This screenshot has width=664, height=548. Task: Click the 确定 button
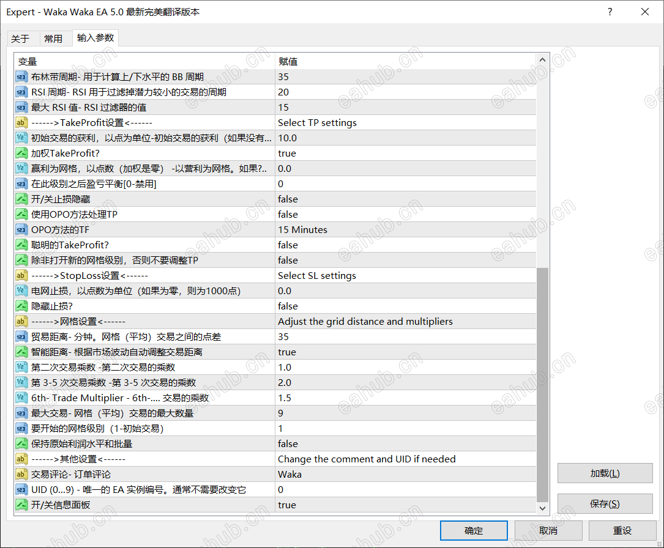[x=474, y=531]
